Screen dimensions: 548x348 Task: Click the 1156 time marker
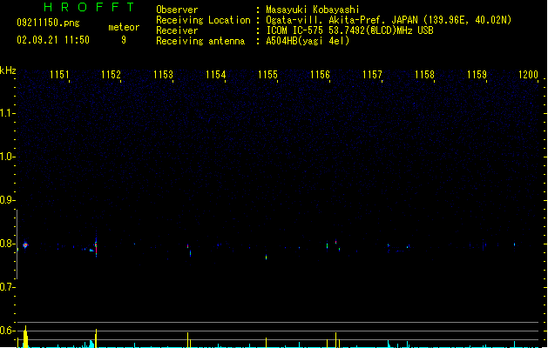(x=320, y=75)
